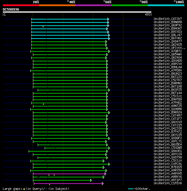The image size is (187, 191).
Task: Click the UniRef100_C0PC91 label
Action: (168, 164)
